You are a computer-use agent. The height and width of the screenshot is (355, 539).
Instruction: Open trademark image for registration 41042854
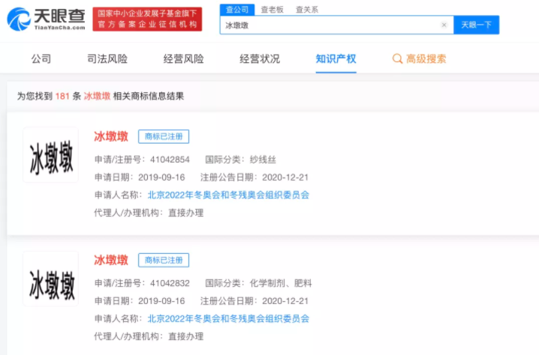tap(50, 155)
